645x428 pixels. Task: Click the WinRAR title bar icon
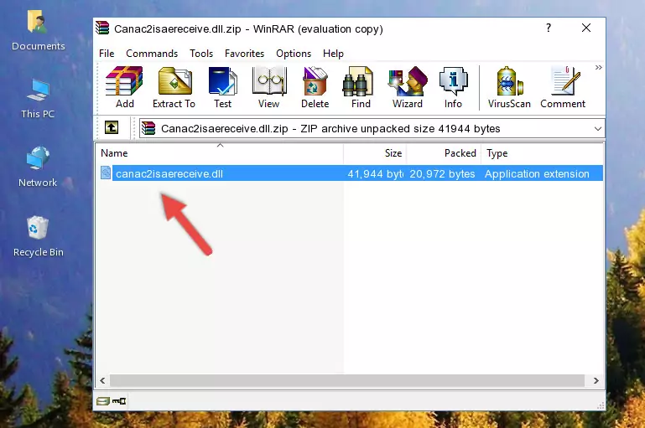(x=102, y=28)
